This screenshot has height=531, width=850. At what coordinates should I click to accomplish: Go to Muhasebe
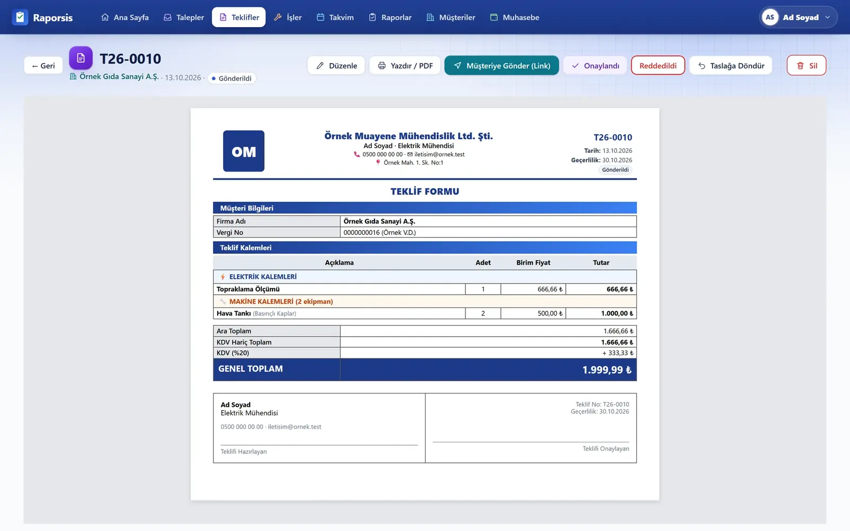point(515,17)
